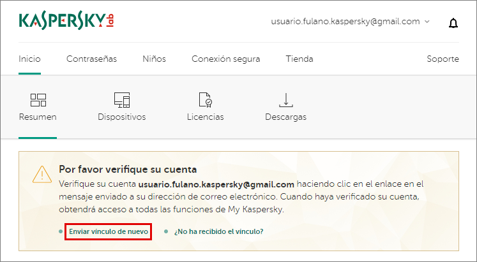Open the Soporte section
Screen dimensions: 477x262
443,59
